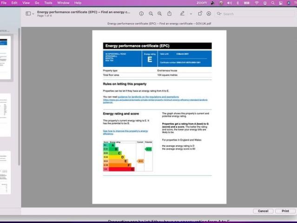
Task: Expand the sidebar view options chevron
Action: (x=33, y=14)
